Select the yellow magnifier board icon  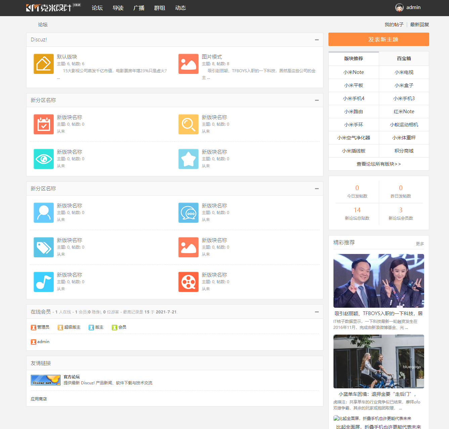[x=188, y=124]
